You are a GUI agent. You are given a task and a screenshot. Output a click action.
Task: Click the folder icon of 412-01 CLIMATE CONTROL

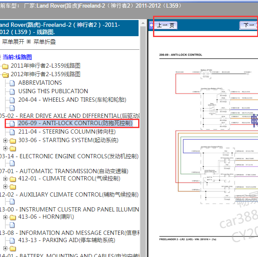pyautogui.click(x=13, y=179)
